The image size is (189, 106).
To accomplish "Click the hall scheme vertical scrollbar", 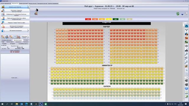I will point(184,62).
